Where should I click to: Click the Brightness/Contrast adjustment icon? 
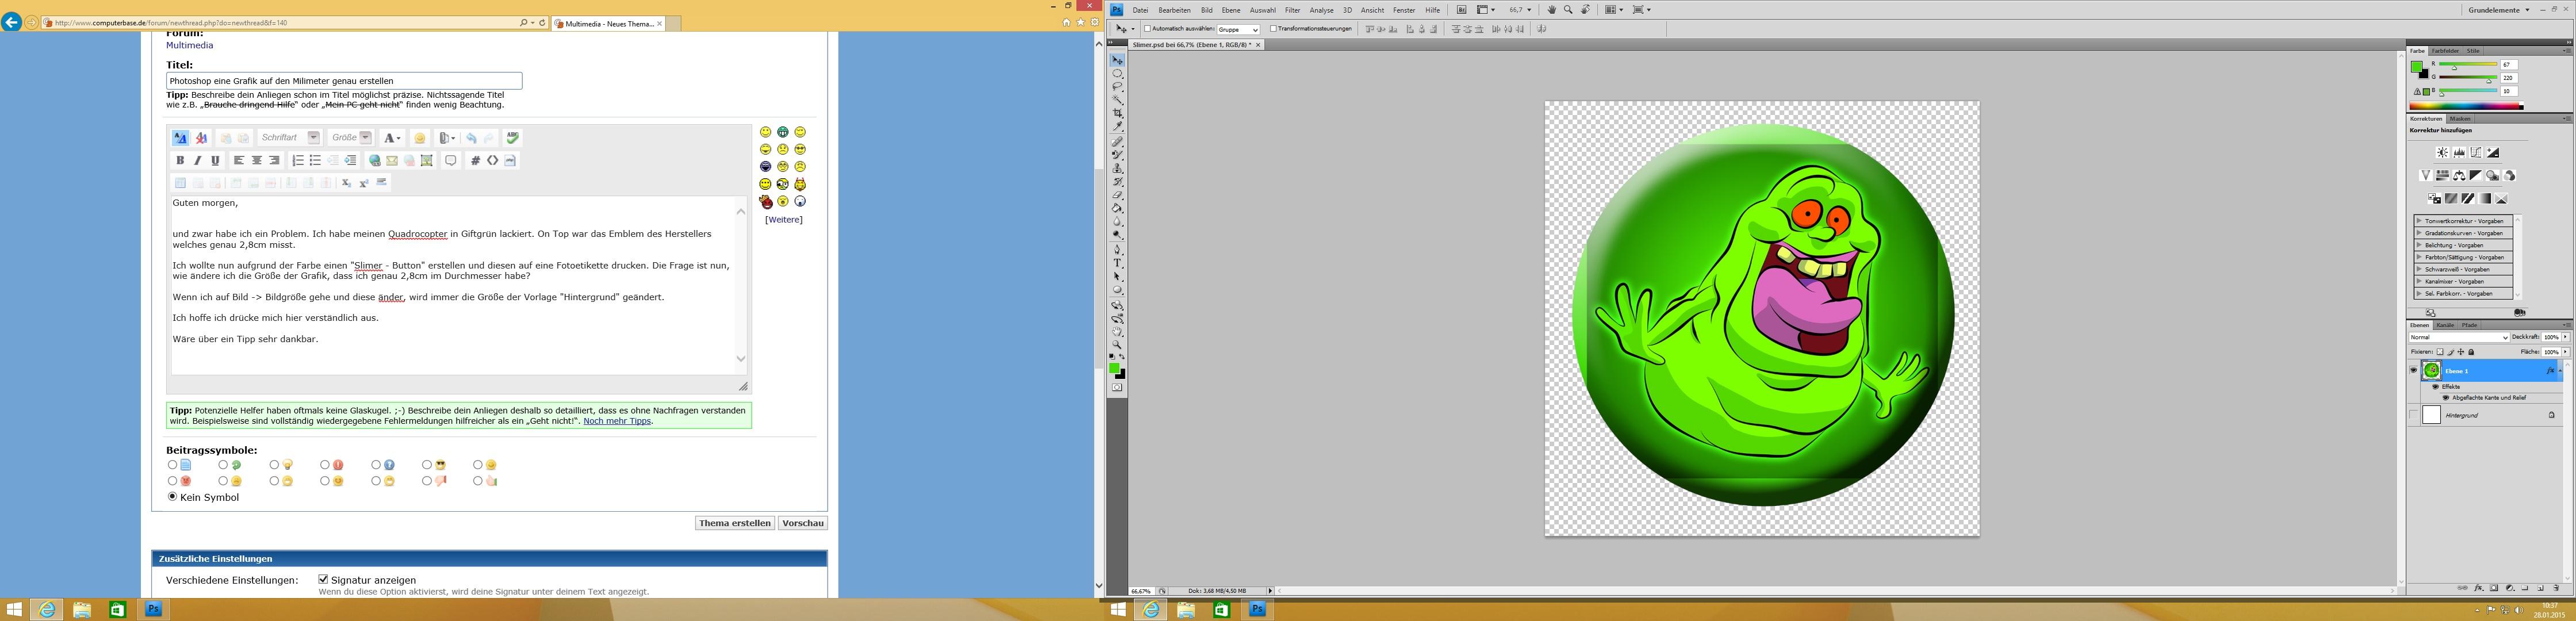pyautogui.click(x=2442, y=153)
